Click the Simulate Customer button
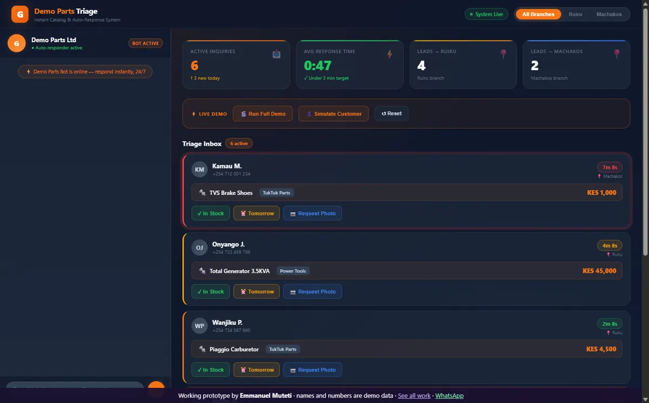 click(x=334, y=114)
